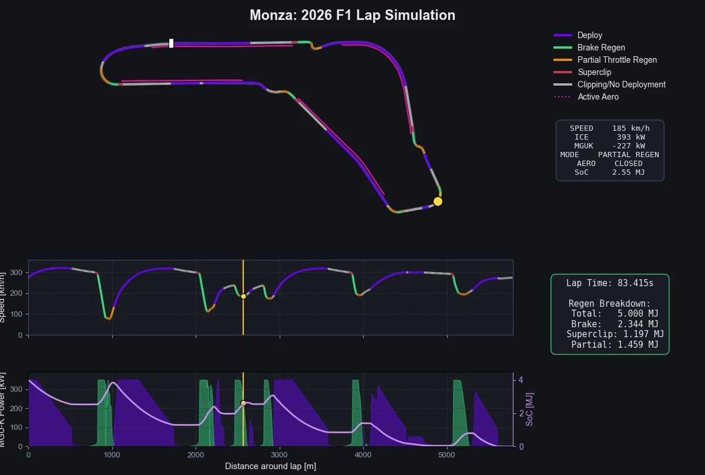
Task: Click the yellow dot on the SoC curve
Action: click(x=243, y=403)
